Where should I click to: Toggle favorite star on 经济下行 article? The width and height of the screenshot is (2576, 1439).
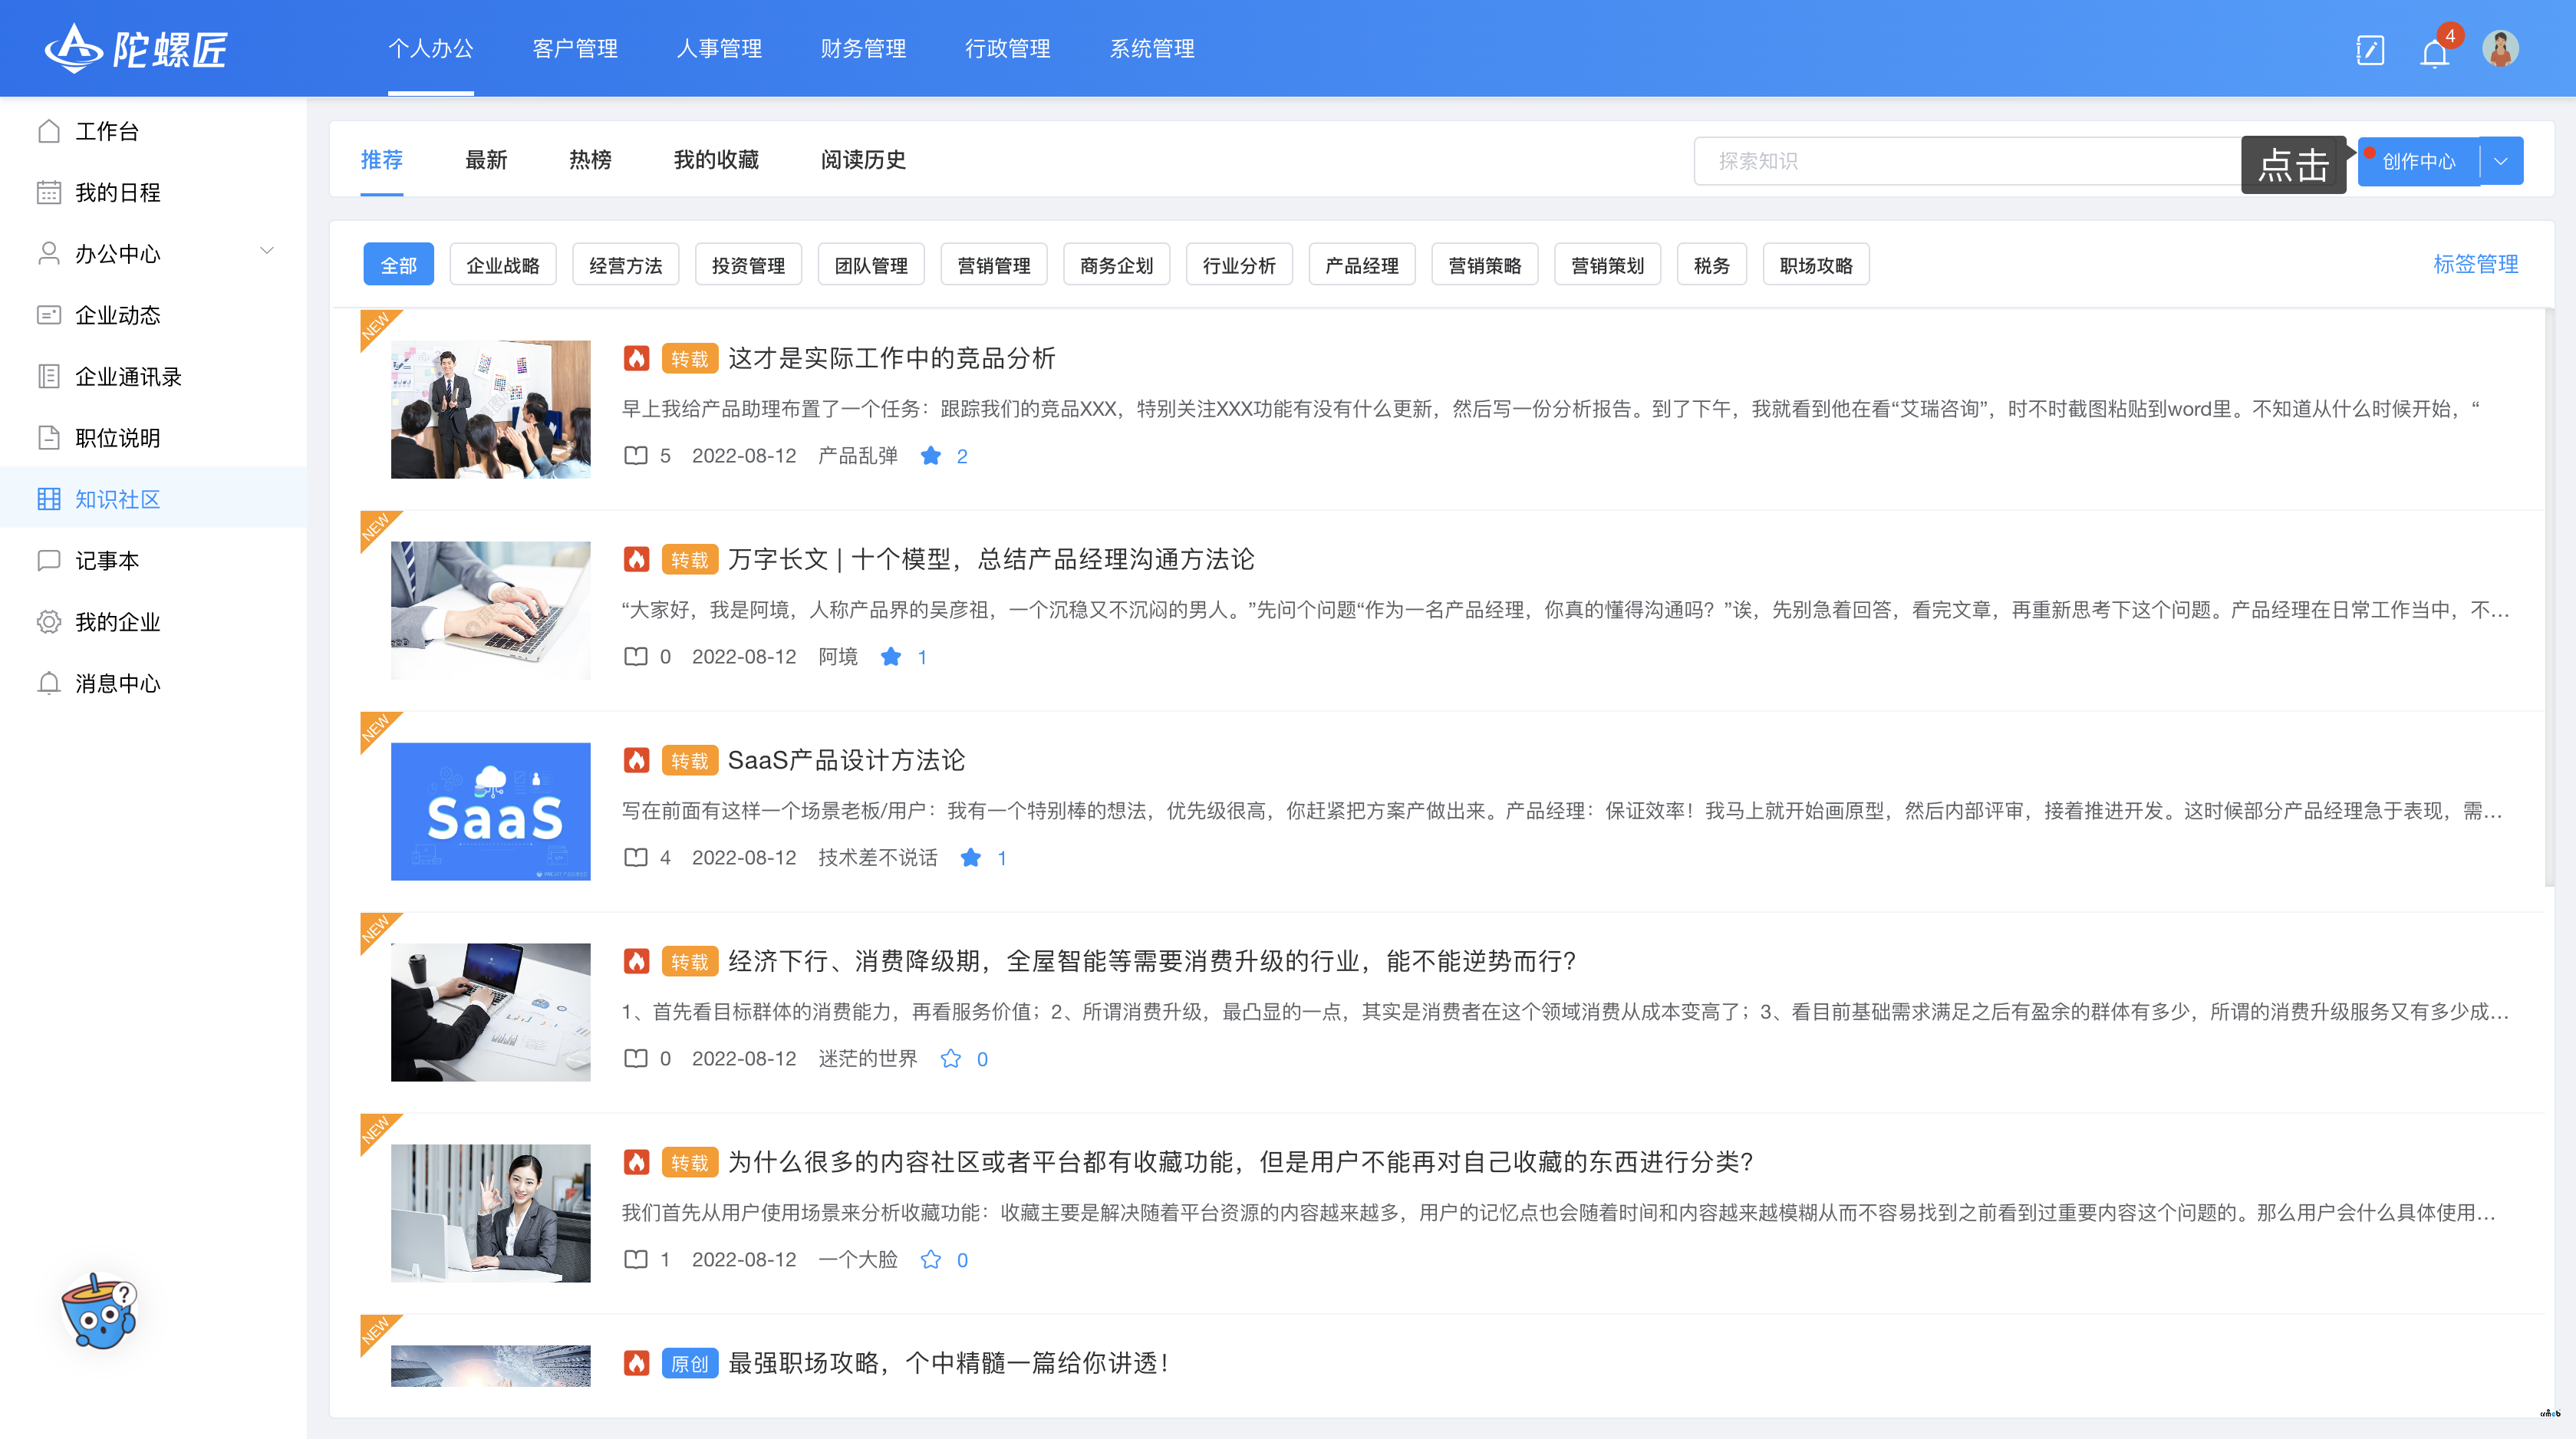point(951,1059)
